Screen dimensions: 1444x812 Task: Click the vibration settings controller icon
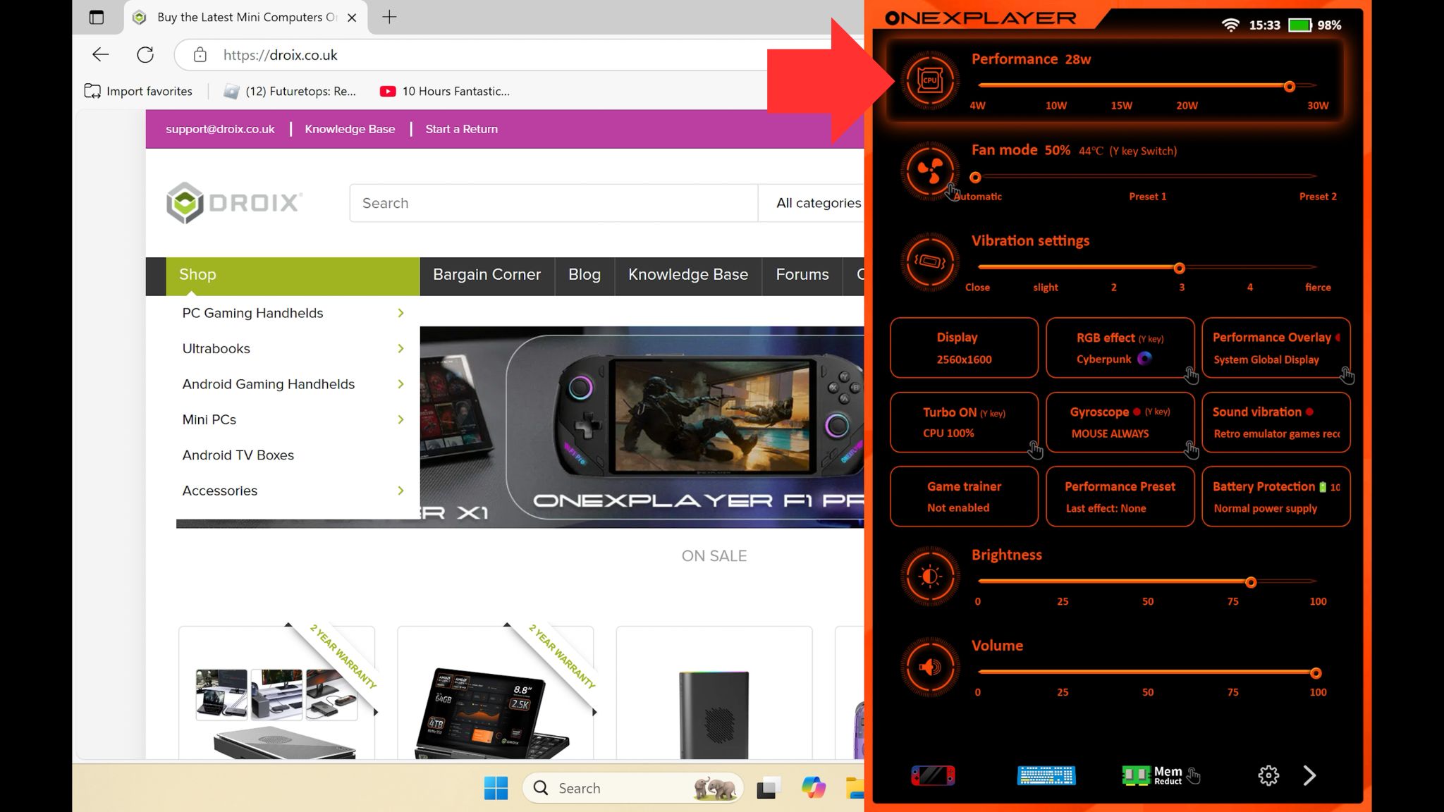click(930, 262)
